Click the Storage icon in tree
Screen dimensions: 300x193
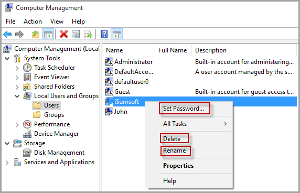tap(17, 143)
